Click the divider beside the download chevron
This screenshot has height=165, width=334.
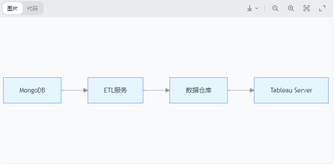click(x=265, y=8)
